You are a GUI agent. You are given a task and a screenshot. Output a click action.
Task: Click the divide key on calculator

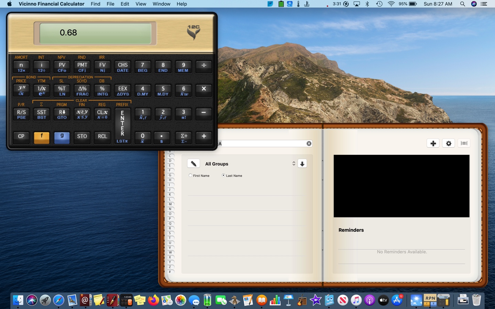(x=204, y=67)
